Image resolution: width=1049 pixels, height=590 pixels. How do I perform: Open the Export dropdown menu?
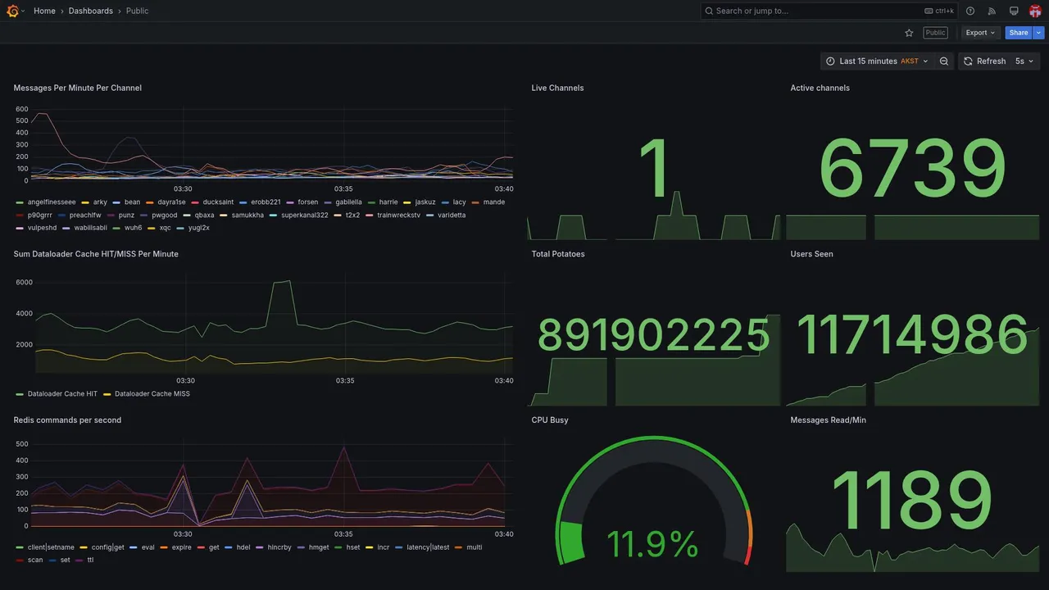pyautogui.click(x=980, y=33)
